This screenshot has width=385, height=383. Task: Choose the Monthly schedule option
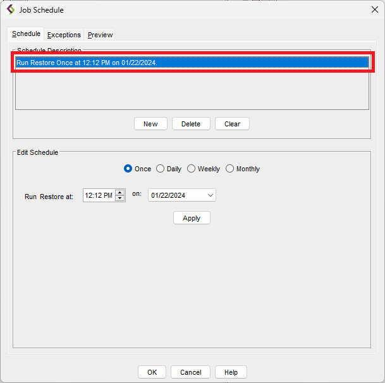tap(230, 169)
